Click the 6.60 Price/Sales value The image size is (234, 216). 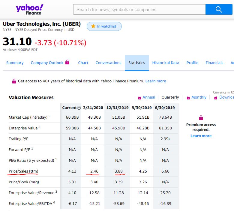point(165,171)
